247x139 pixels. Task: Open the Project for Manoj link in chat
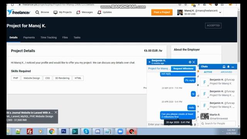[159, 69]
